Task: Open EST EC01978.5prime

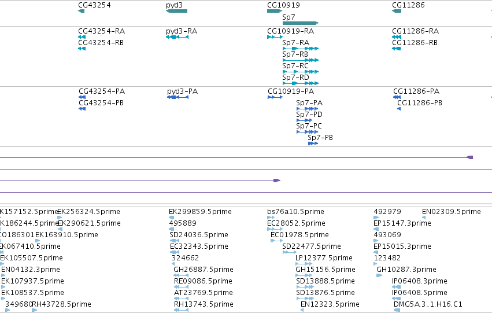Action: [299, 235]
